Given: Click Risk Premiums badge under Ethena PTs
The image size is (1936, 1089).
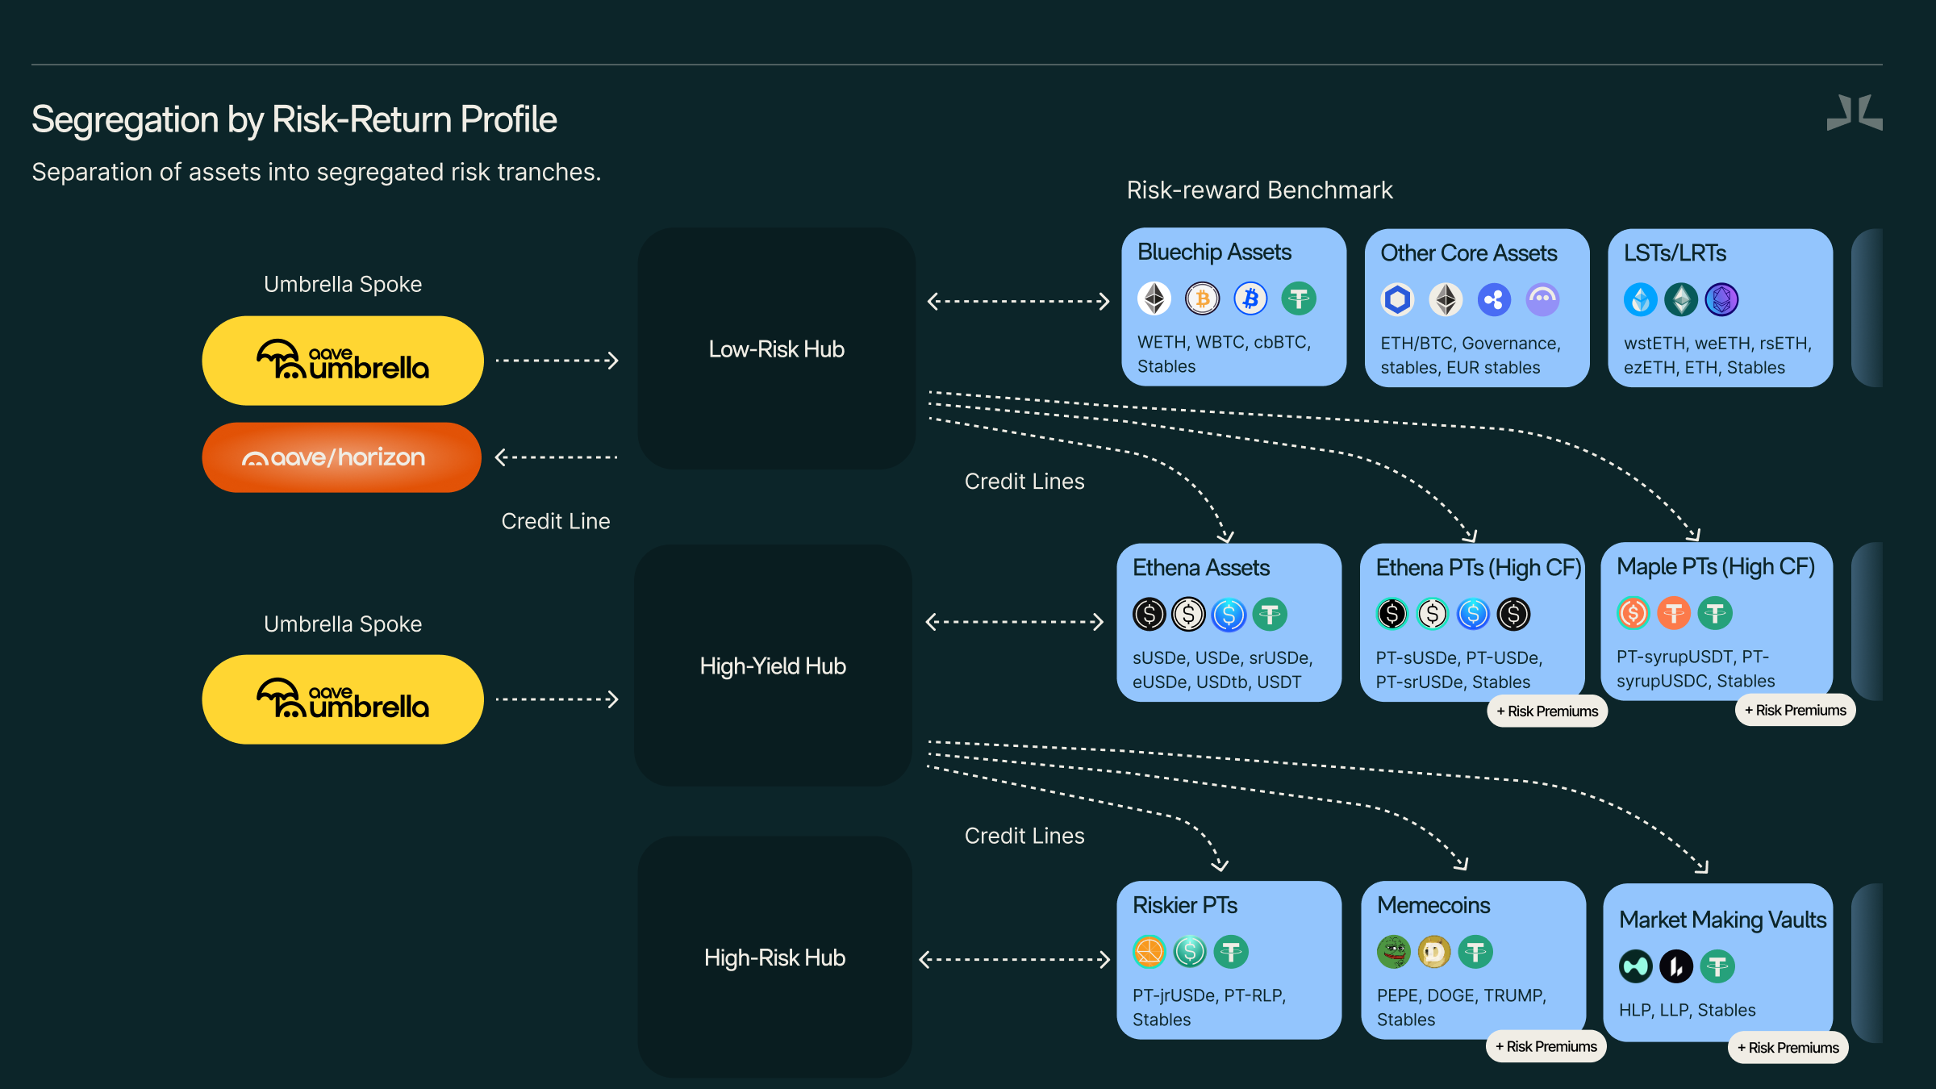Looking at the screenshot, I should coord(1547,711).
